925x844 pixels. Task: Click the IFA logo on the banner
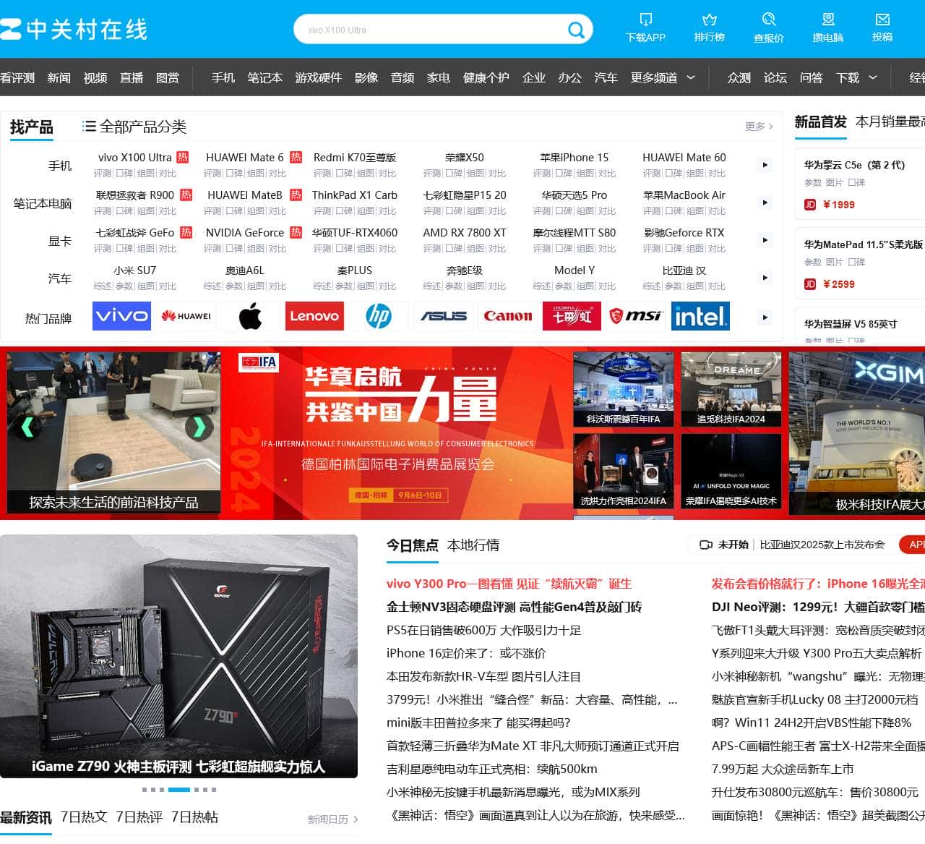259,362
